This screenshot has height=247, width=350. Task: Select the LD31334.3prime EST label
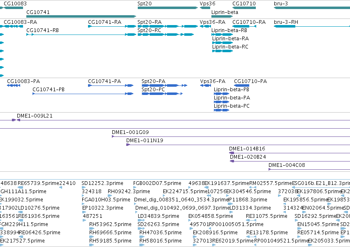click(250, 208)
